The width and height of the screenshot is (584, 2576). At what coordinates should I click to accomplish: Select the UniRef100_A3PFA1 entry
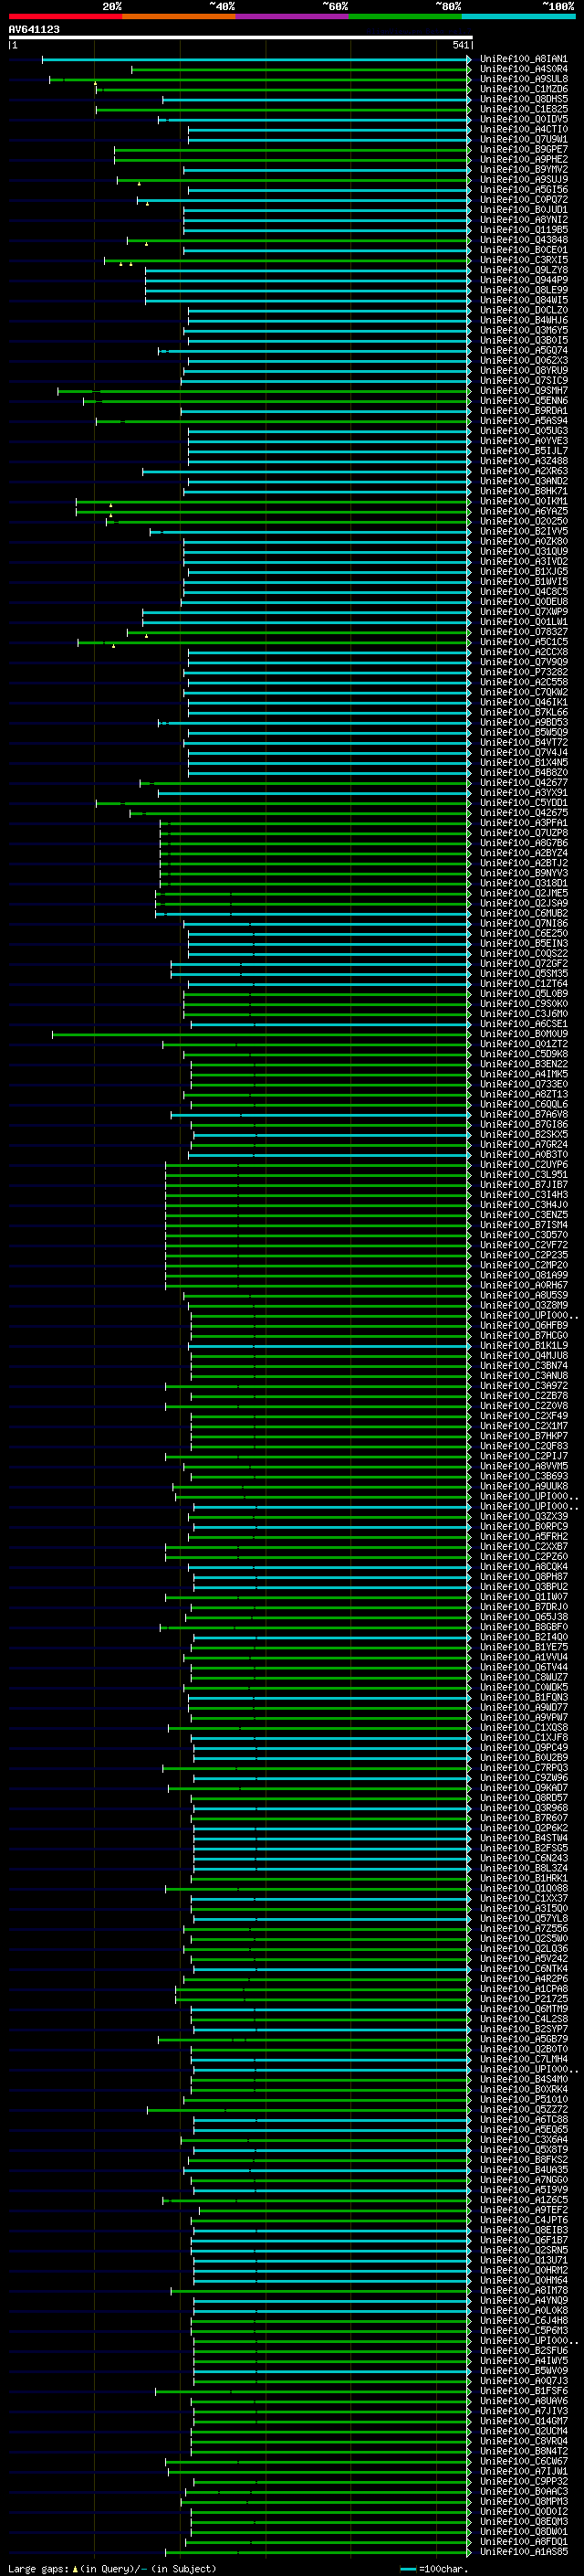tap(524, 822)
